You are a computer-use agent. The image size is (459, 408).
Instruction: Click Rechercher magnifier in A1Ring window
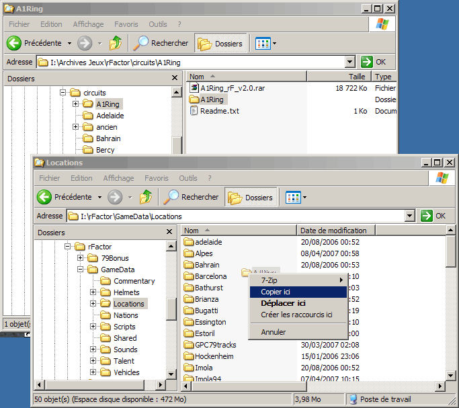[140, 43]
